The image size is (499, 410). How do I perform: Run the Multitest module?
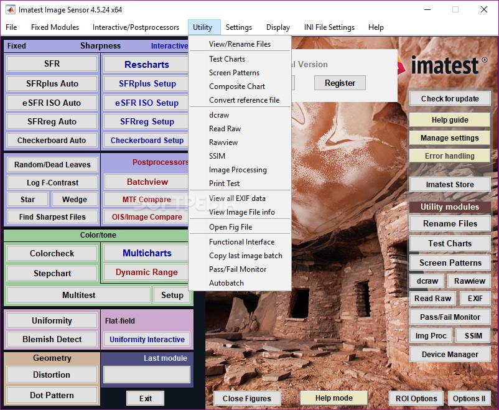[78, 295]
